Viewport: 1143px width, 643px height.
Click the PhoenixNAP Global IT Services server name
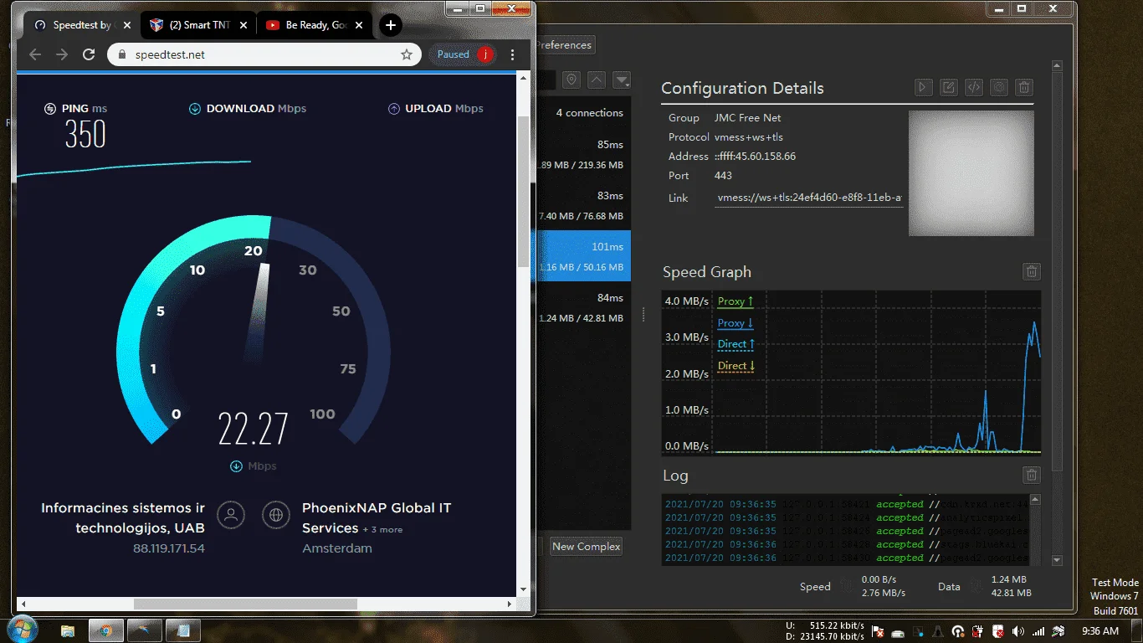pyautogui.click(x=377, y=517)
